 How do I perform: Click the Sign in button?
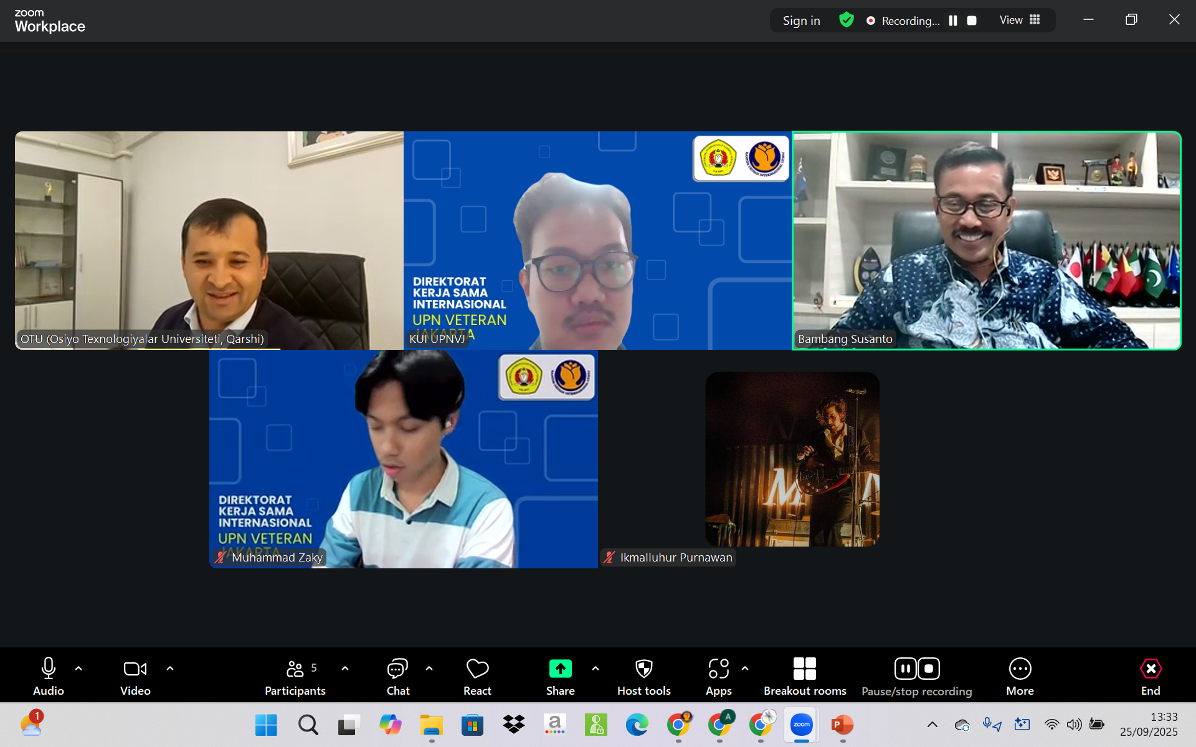pos(801,21)
